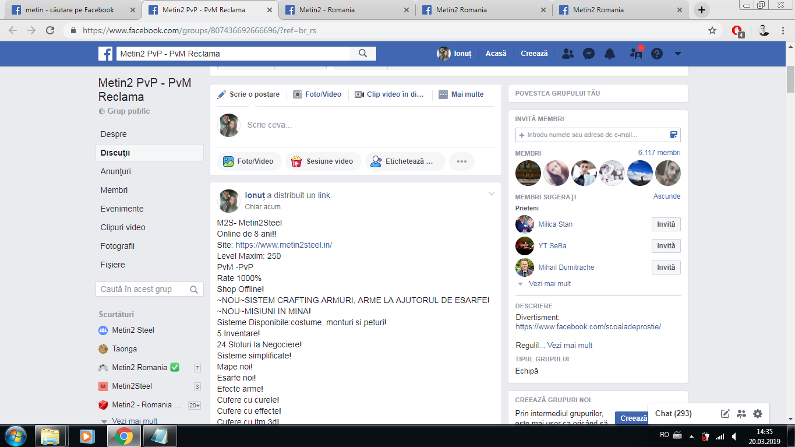
Task: Click the Sesiune video button
Action: [323, 161]
